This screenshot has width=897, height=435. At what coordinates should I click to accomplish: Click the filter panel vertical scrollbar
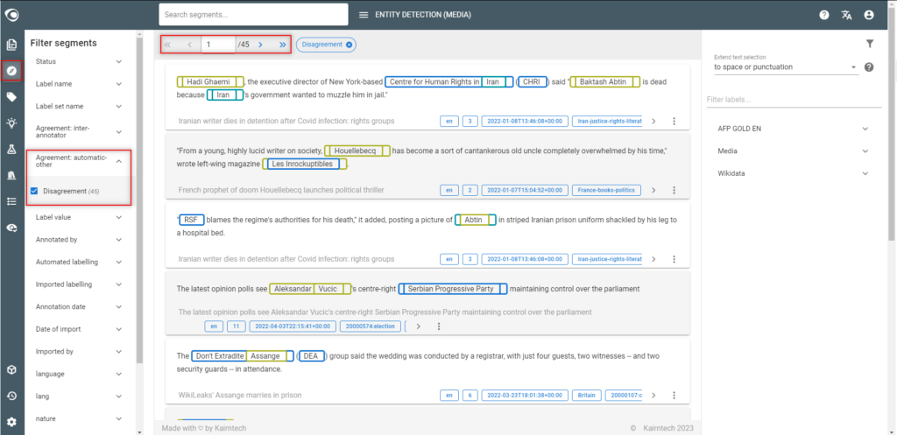pos(139,200)
